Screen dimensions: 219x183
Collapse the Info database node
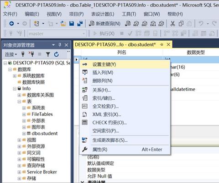pyautogui.click(x=15, y=89)
